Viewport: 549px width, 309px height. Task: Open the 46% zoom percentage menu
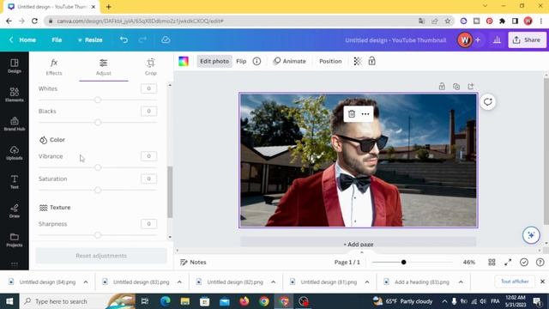click(469, 262)
